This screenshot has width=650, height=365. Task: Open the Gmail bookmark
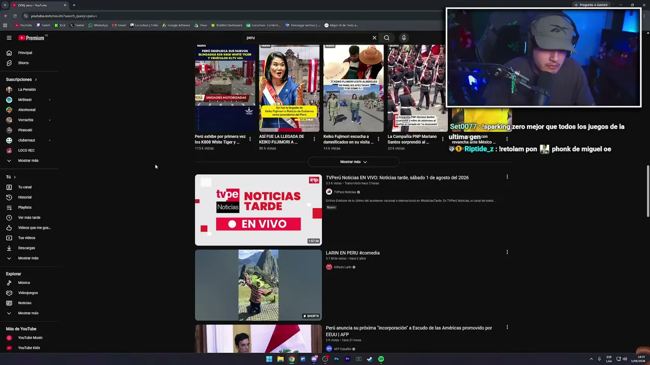tap(119, 25)
